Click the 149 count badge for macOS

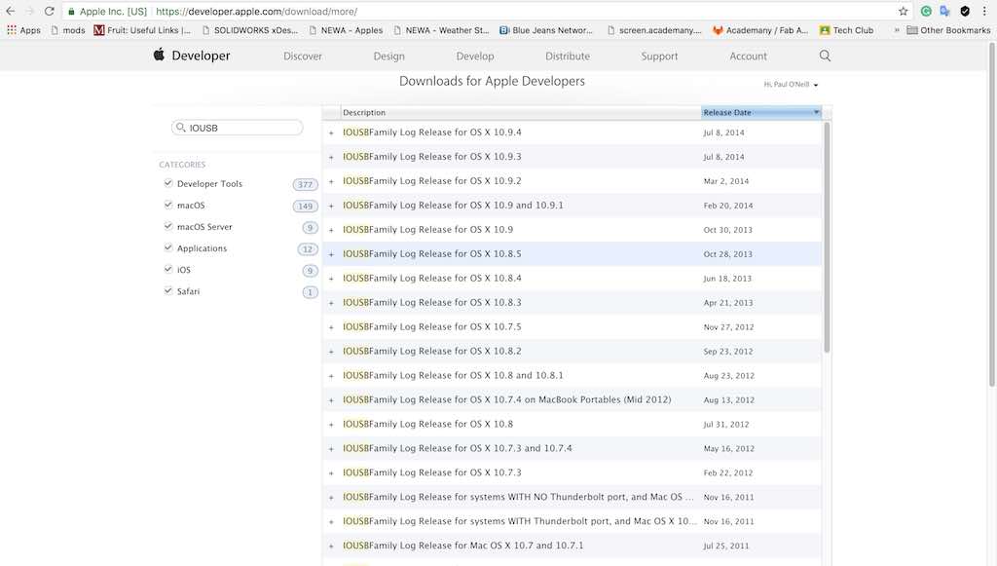(x=305, y=207)
